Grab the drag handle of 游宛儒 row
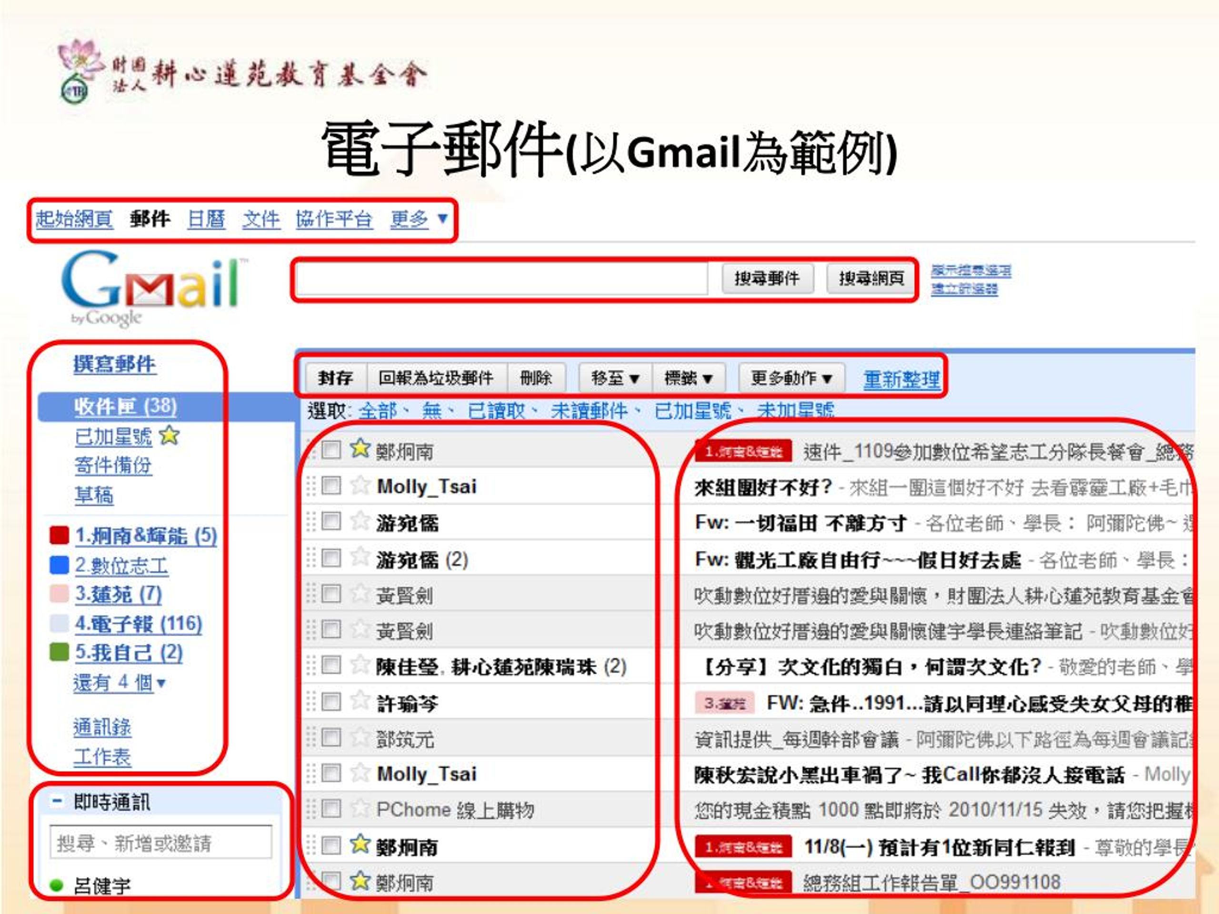1219x914 pixels. pos(311,521)
